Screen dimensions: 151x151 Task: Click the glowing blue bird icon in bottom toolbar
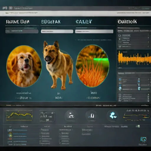point(113,116)
